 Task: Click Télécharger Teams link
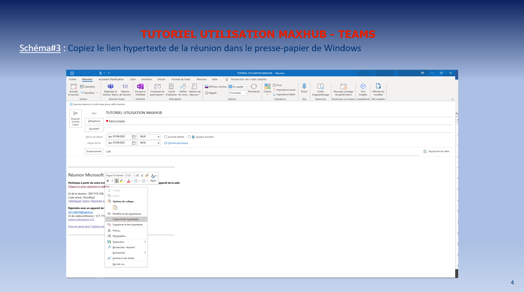click(x=79, y=201)
